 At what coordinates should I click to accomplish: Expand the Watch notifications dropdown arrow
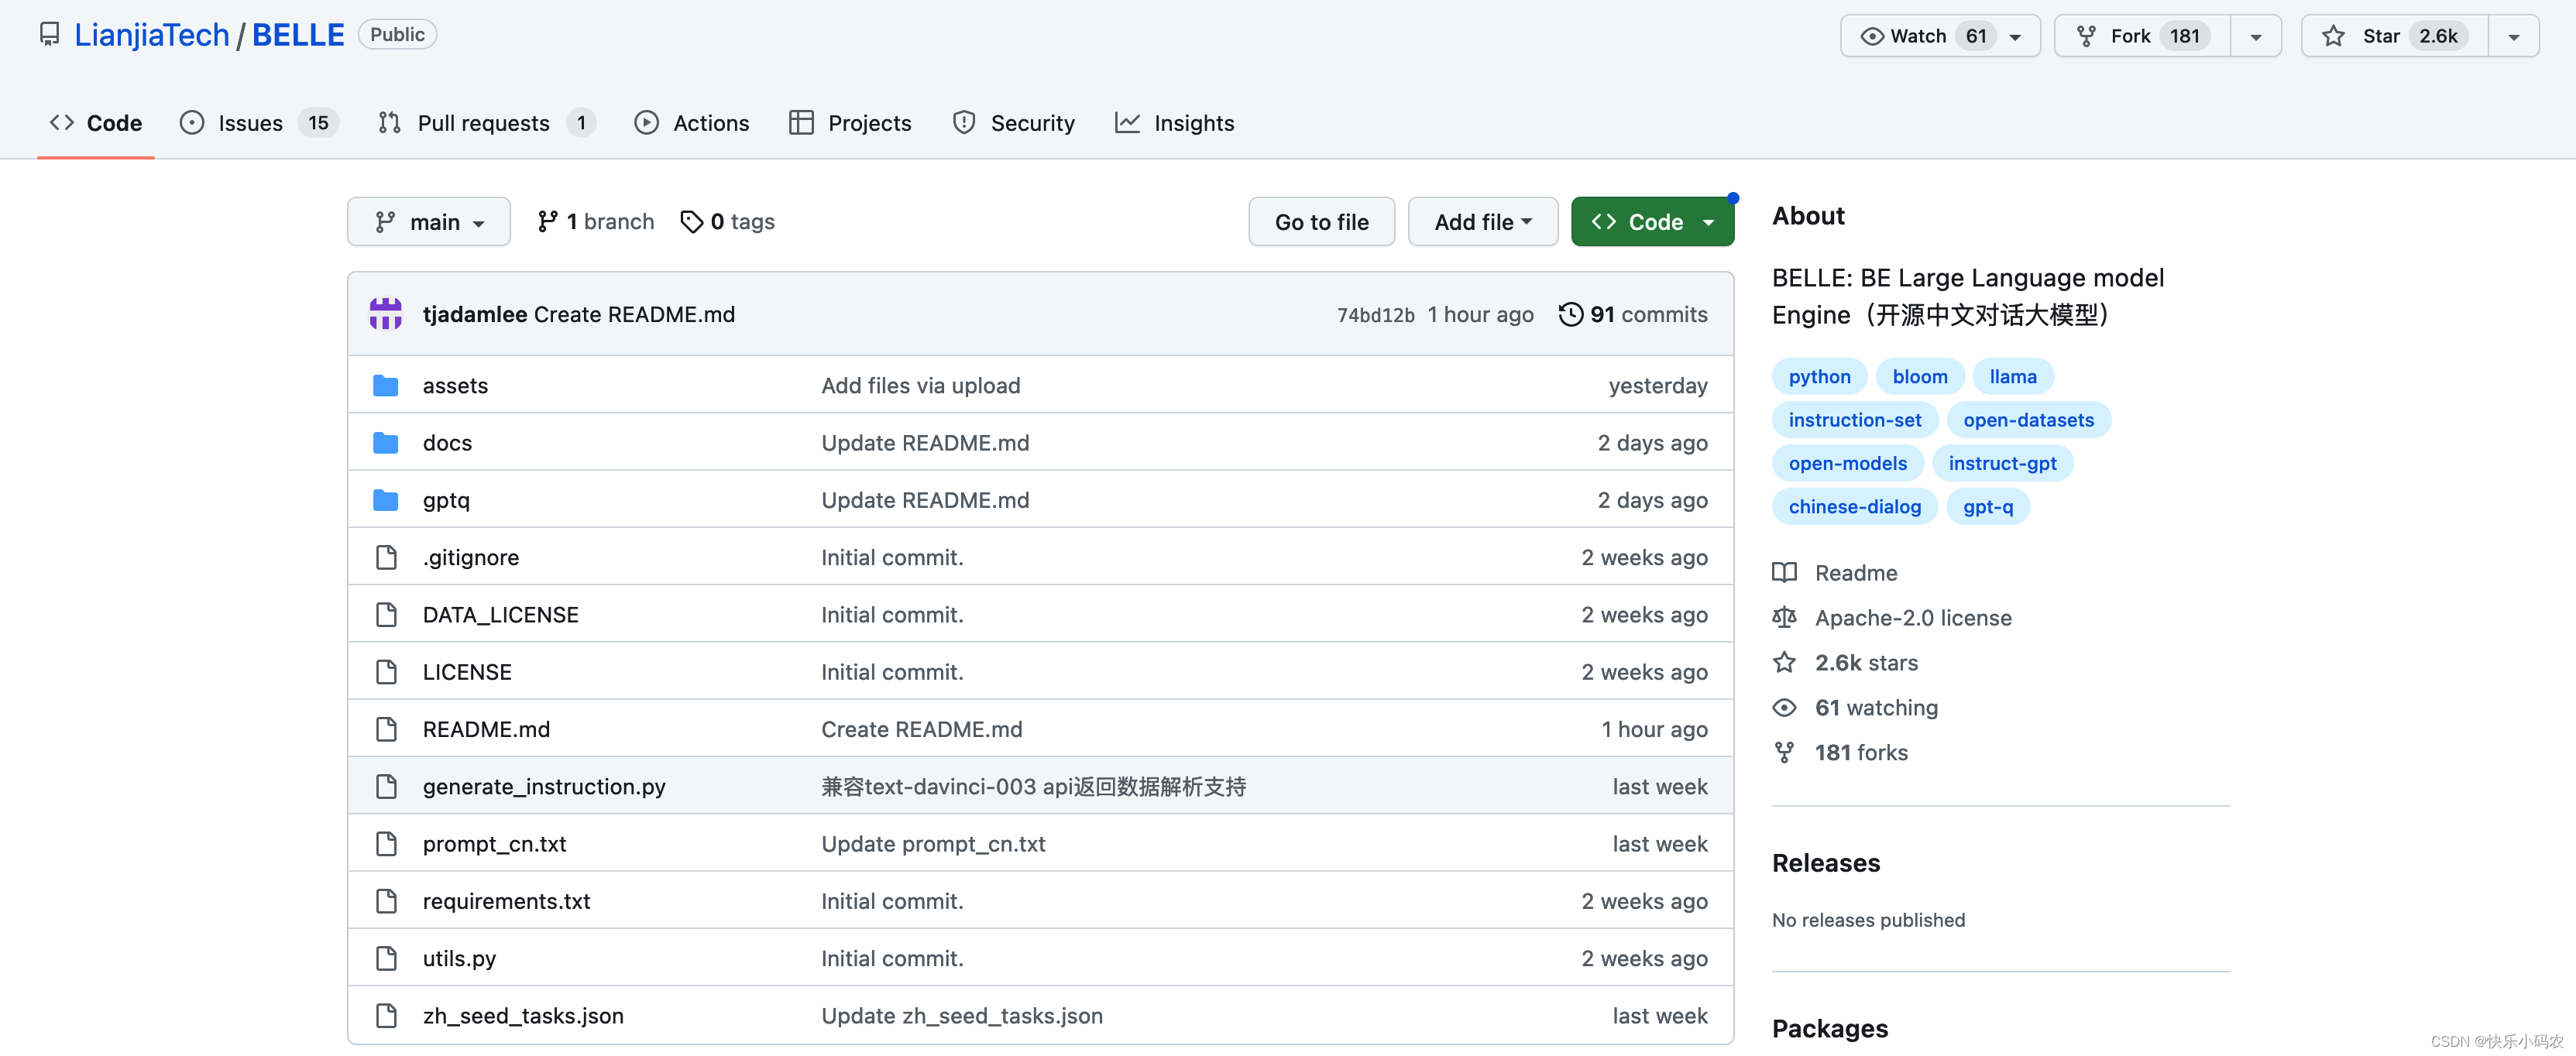(2016, 37)
